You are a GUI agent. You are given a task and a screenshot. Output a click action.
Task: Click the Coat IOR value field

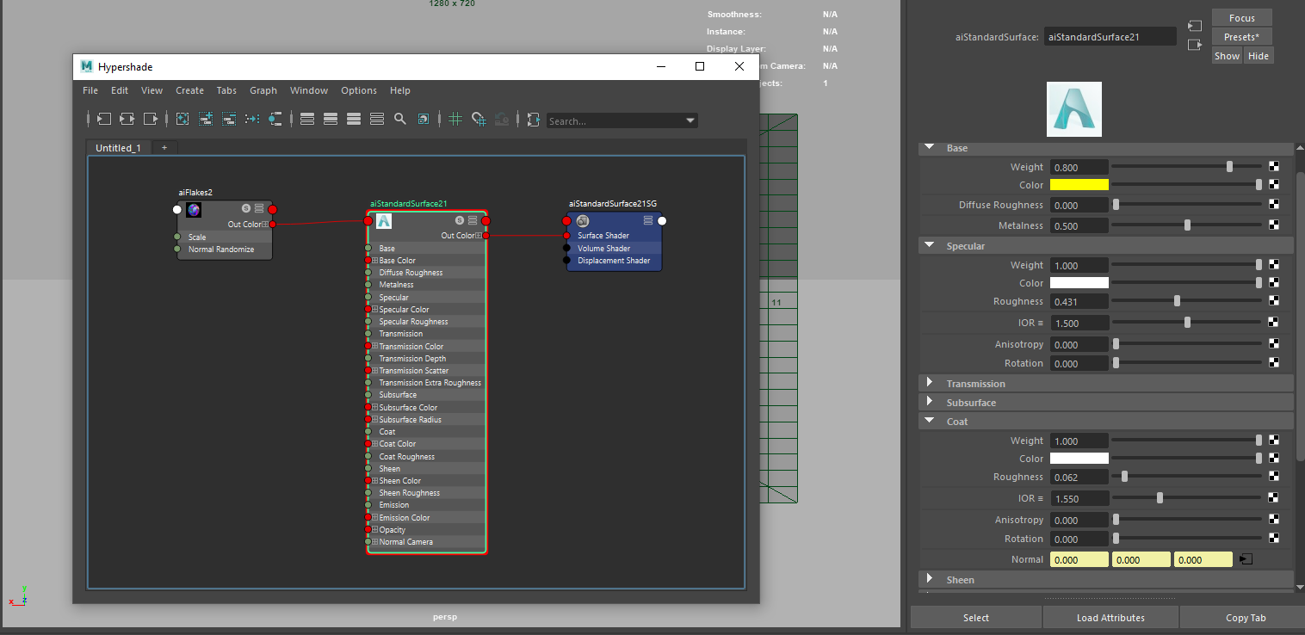click(1079, 498)
